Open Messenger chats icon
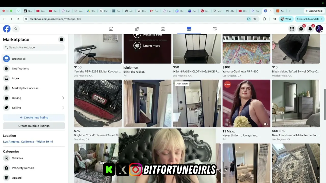 tap(301, 29)
